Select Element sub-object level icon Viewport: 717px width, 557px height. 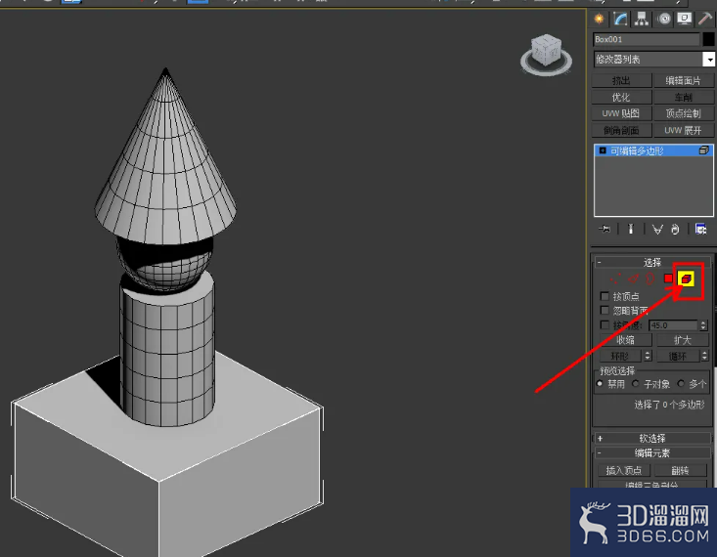(x=686, y=278)
